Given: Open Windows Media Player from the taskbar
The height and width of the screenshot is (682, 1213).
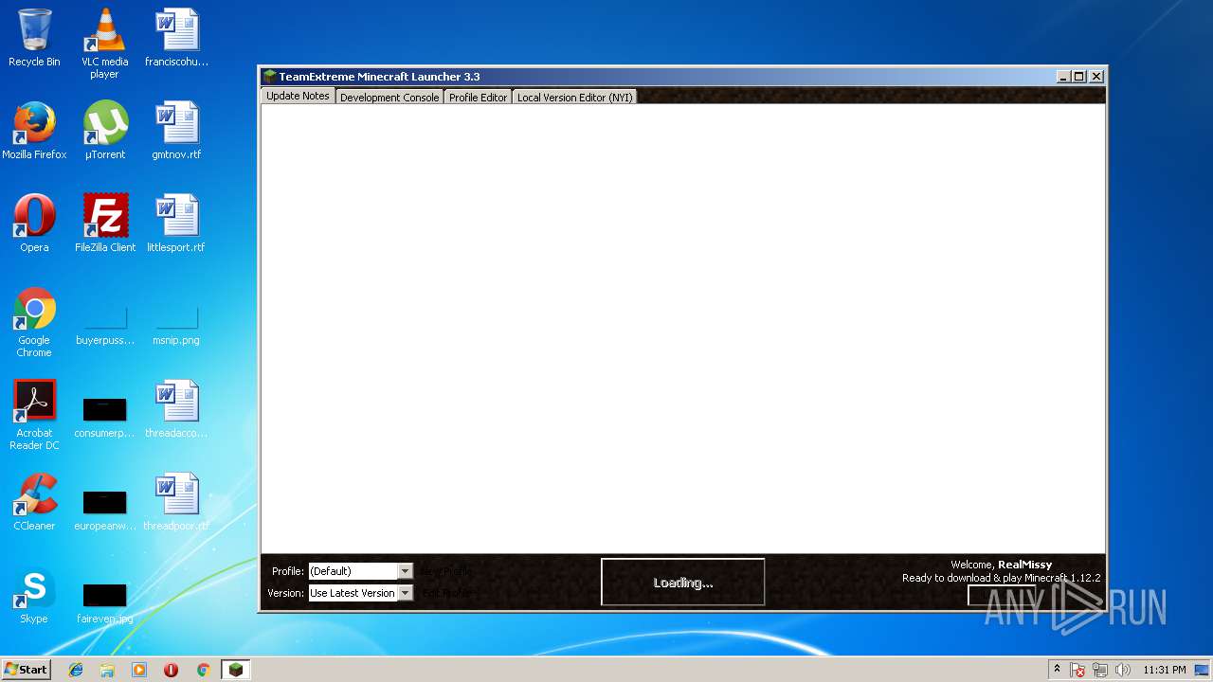Looking at the screenshot, I should 139,670.
